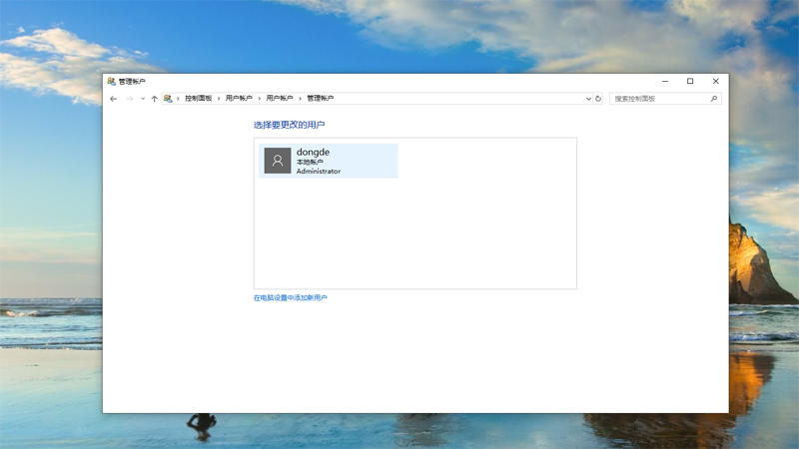This screenshot has width=799, height=449.
Task: Open the dongde account by its name
Action: [x=313, y=153]
